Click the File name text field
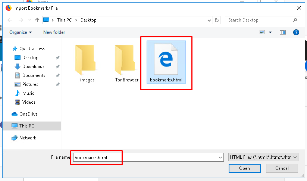307x181 pixels. 148,157
